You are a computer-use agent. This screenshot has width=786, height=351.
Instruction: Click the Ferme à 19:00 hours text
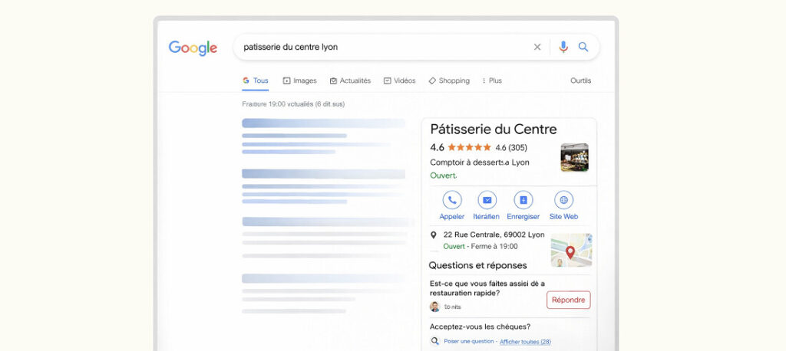pyautogui.click(x=494, y=246)
